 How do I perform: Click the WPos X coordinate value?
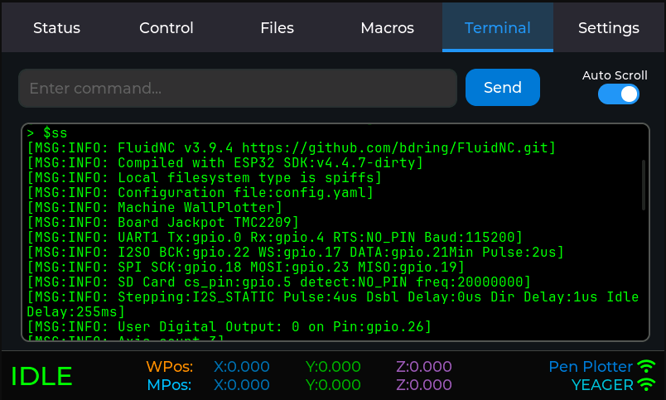pos(242,367)
